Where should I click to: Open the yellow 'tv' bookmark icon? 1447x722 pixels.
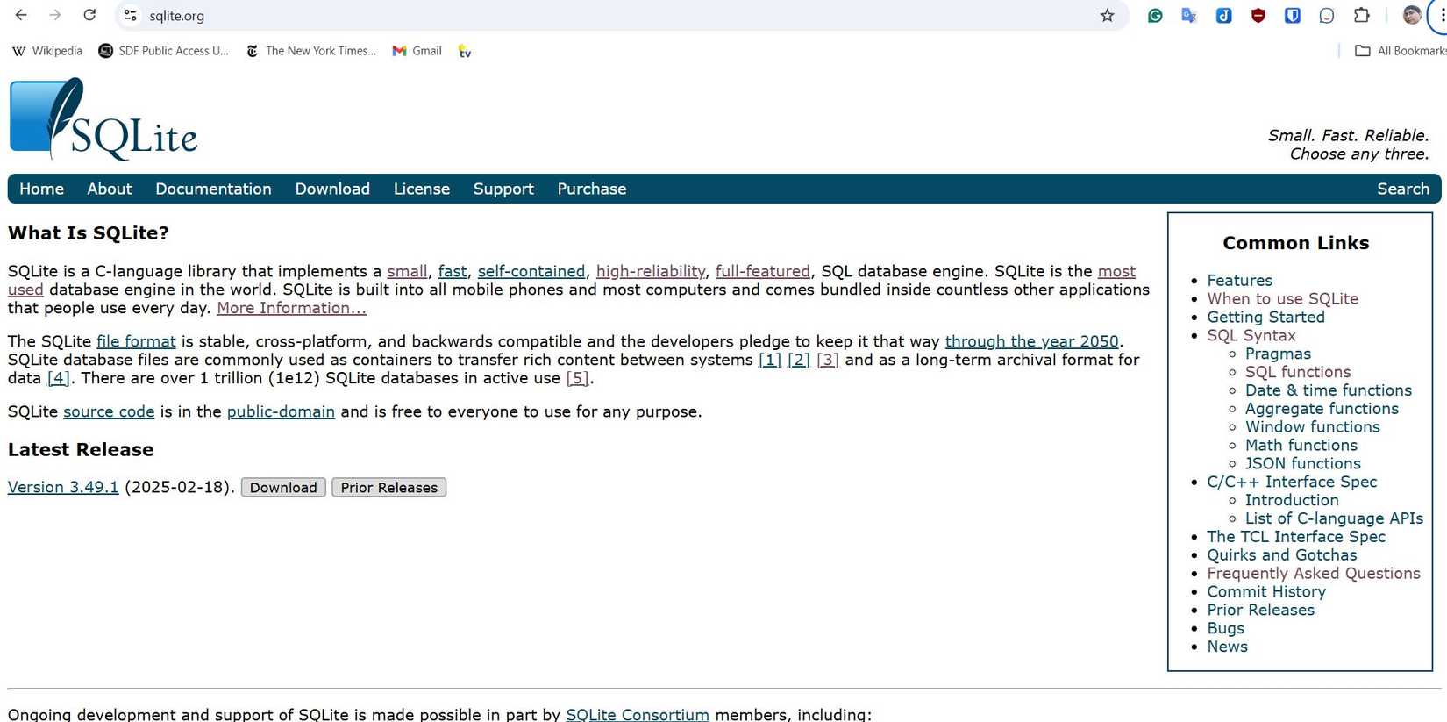tap(465, 51)
